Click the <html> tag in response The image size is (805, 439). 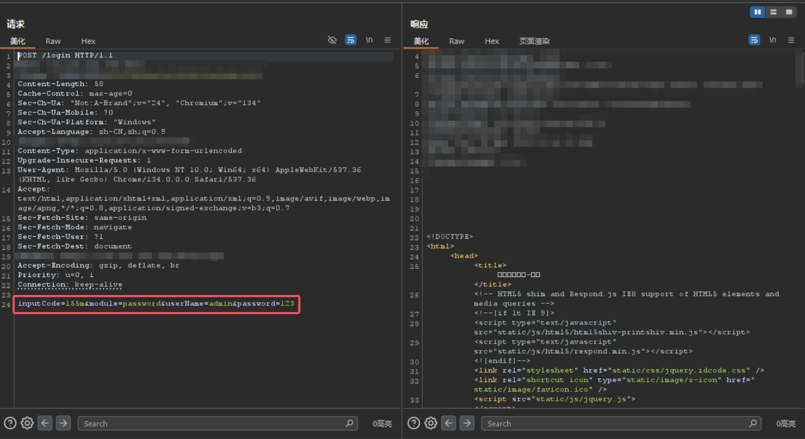(x=440, y=246)
